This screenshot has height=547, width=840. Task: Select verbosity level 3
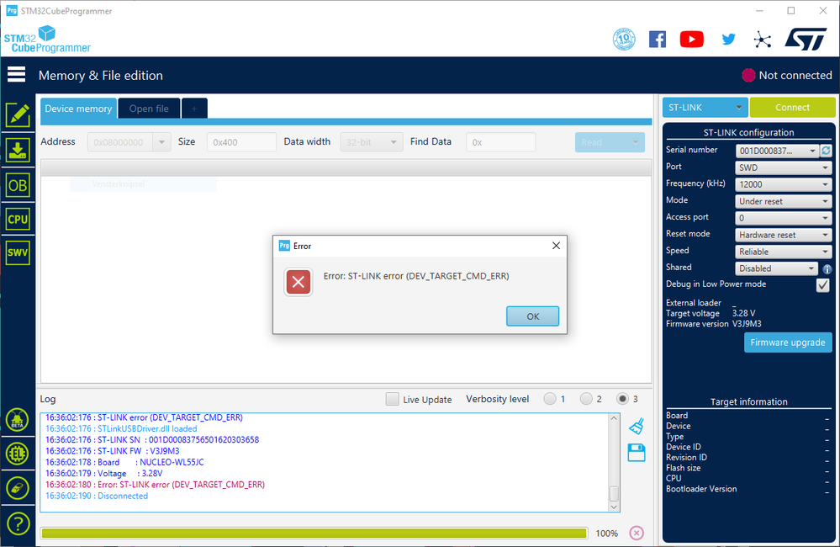click(x=622, y=399)
